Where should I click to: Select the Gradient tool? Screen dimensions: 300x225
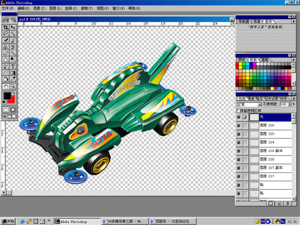pyautogui.click(x=13, y=73)
